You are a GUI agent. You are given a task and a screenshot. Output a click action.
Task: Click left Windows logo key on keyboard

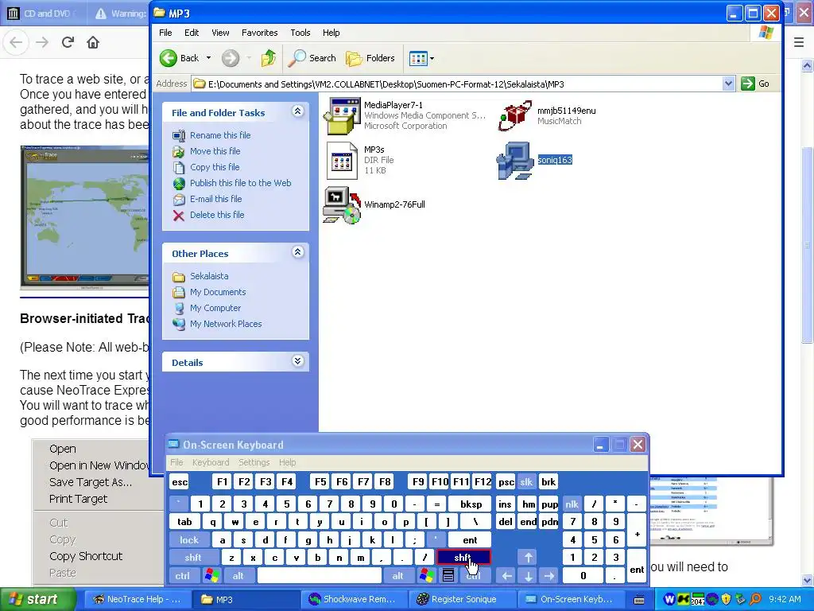(x=211, y=576)
